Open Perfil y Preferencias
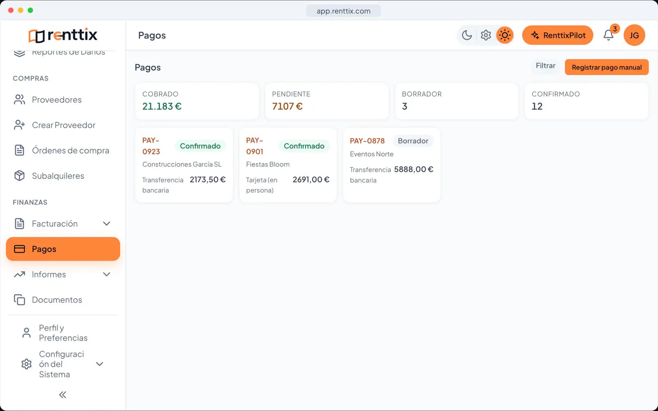 click(63, 333)
